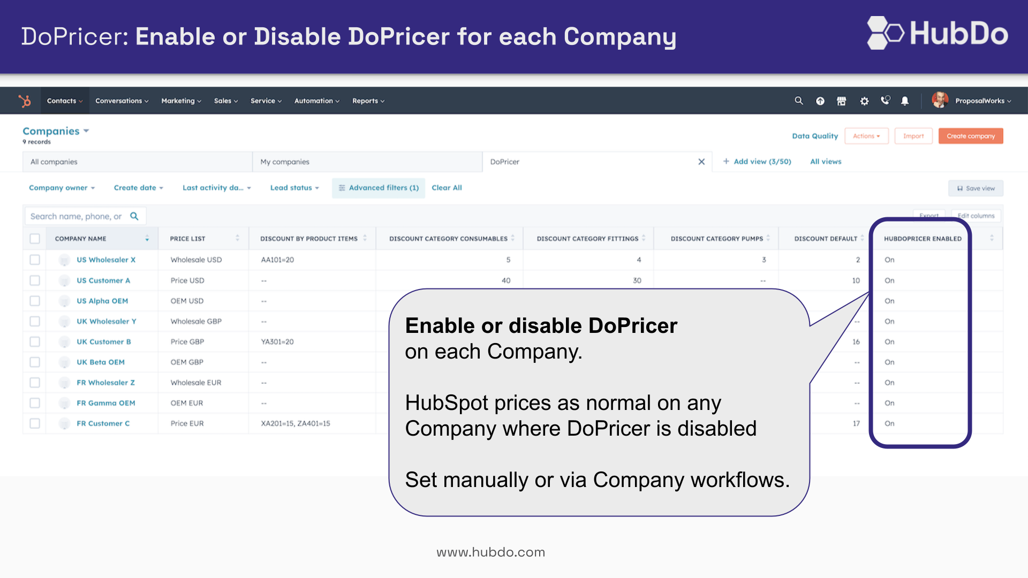Close the DoPricer view tab

coord(701,162)
